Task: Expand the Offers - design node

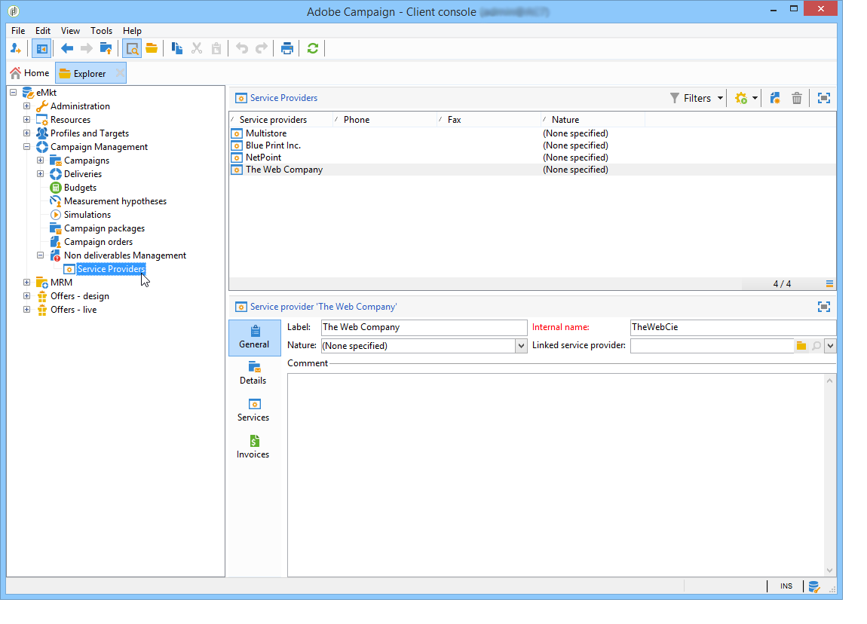Action: coord(26,296)
